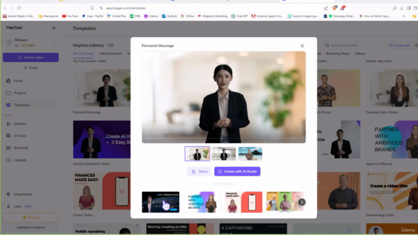The image size is (418, 235).
Task: Select the Templates icon in the sidebar
Action: pos(8,105)
